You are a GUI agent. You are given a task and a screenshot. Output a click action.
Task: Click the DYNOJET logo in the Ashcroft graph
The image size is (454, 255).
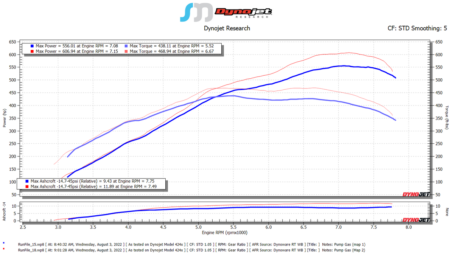[416, 220]
